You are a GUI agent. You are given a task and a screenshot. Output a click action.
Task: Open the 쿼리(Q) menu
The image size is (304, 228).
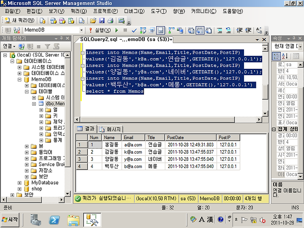[79, 11]
